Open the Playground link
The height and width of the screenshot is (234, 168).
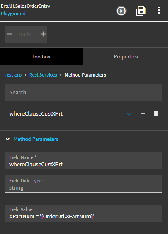coord(13,14)
